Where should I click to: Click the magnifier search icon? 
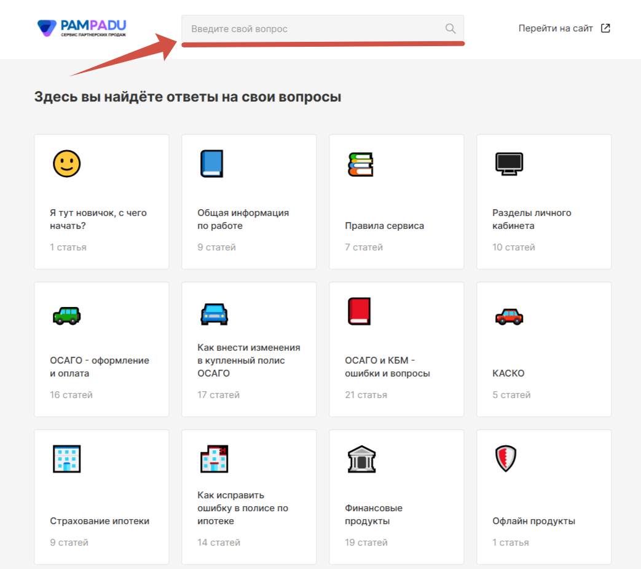(x=450, y=29)
